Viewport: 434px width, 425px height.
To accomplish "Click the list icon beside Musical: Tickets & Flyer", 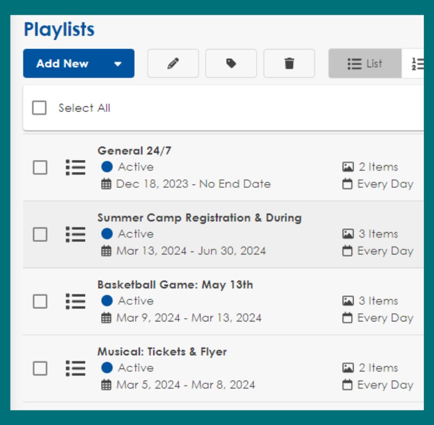I will pos(76,368).
